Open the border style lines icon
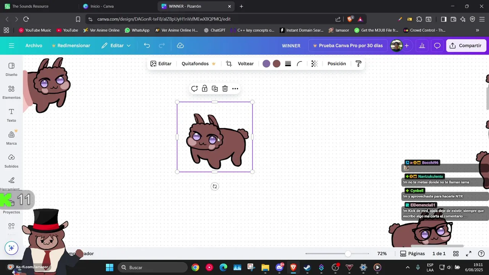Viewport: 489px width, 275px height. [288, 64]
